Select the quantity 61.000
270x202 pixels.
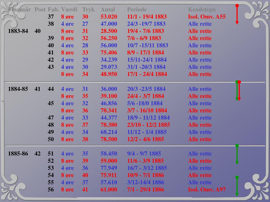(109, 189)
